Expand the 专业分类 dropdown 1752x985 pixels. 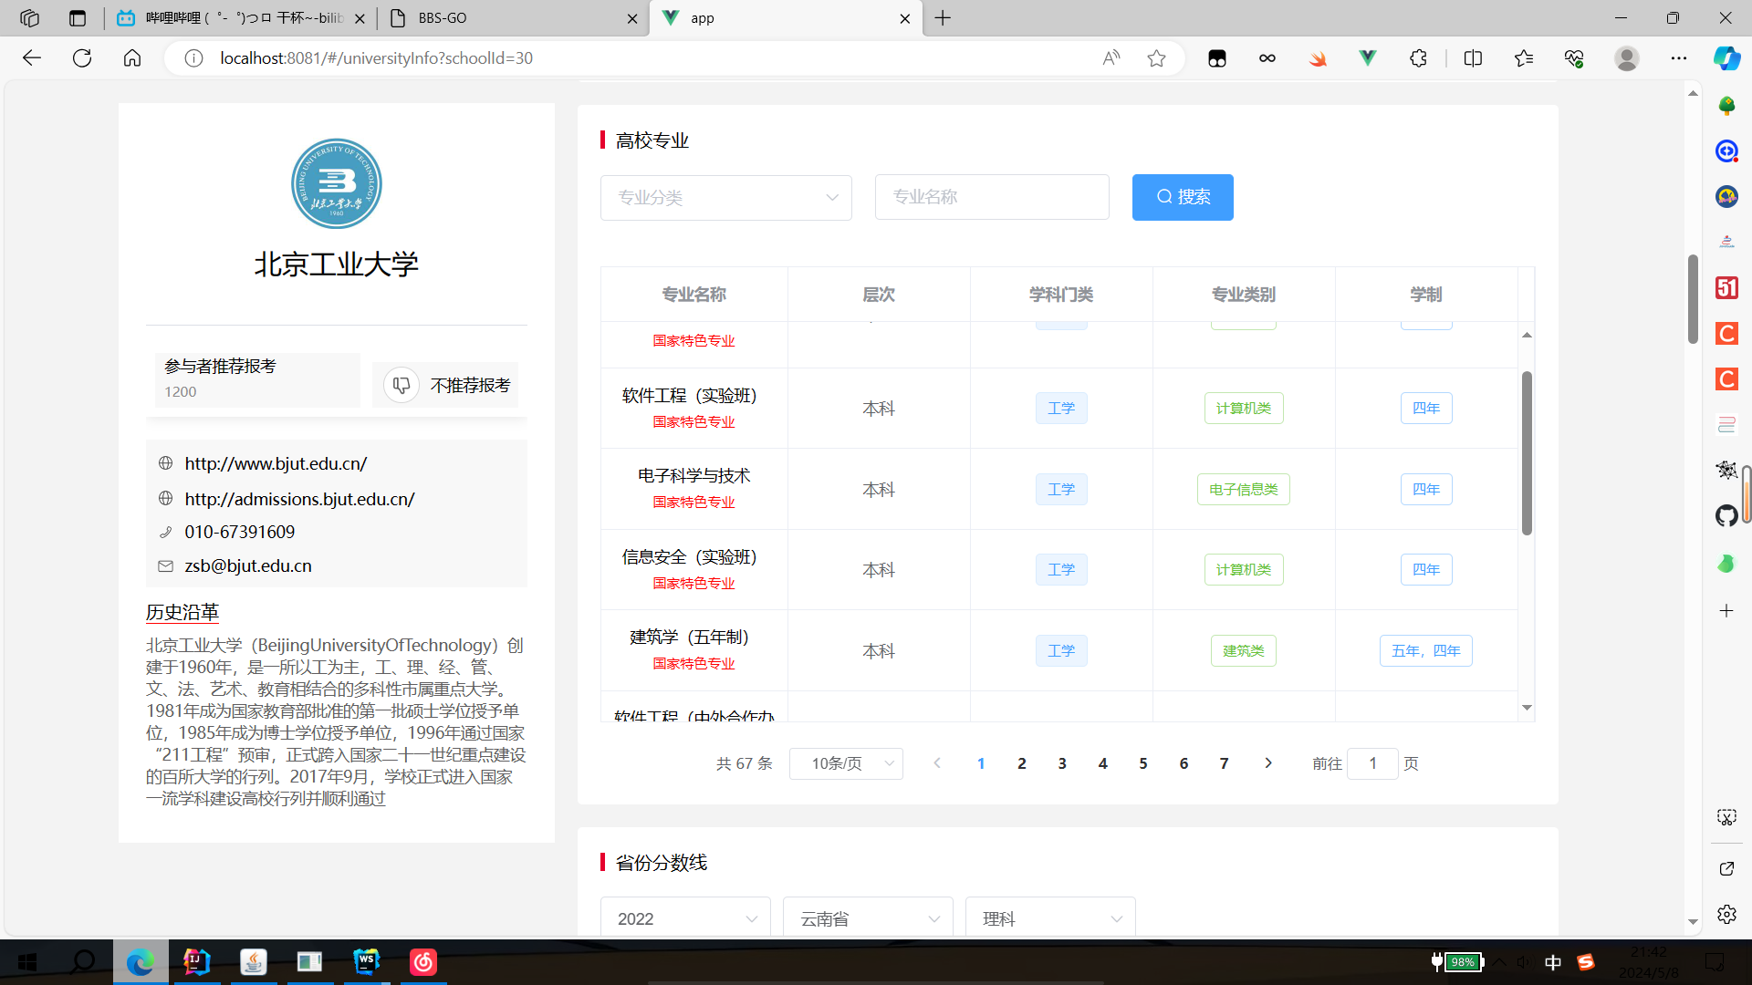(726, 198)
